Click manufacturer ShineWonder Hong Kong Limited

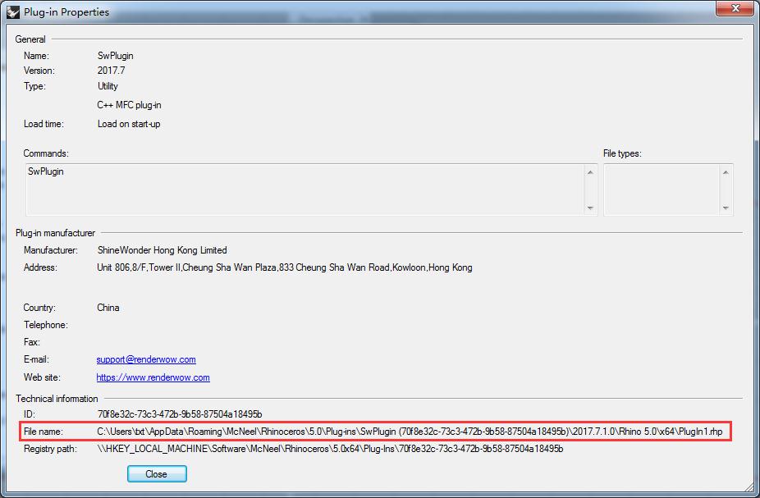point(162,250)
